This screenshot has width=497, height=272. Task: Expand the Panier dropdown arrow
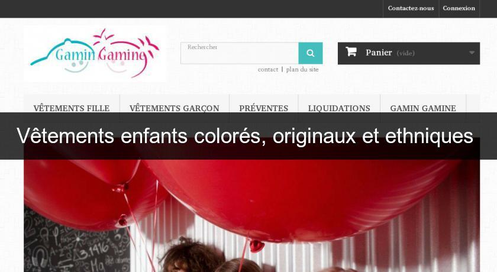pos(472,53)
